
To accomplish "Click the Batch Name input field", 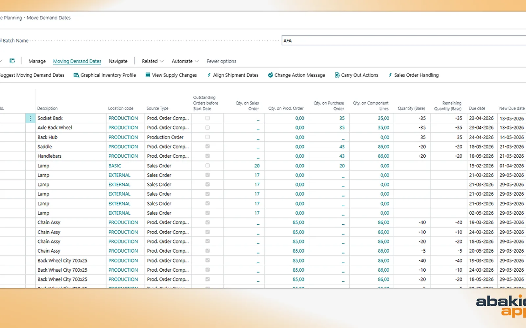I will [404, 41].
